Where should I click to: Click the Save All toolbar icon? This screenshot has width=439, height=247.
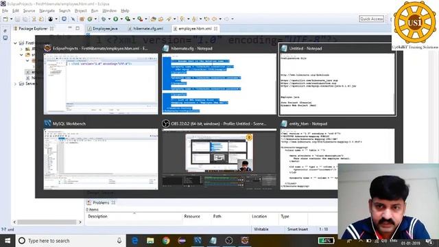pos(25,19)
